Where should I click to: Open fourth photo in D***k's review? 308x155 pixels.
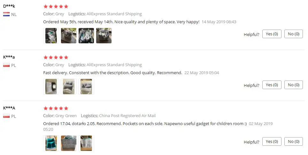104,36
